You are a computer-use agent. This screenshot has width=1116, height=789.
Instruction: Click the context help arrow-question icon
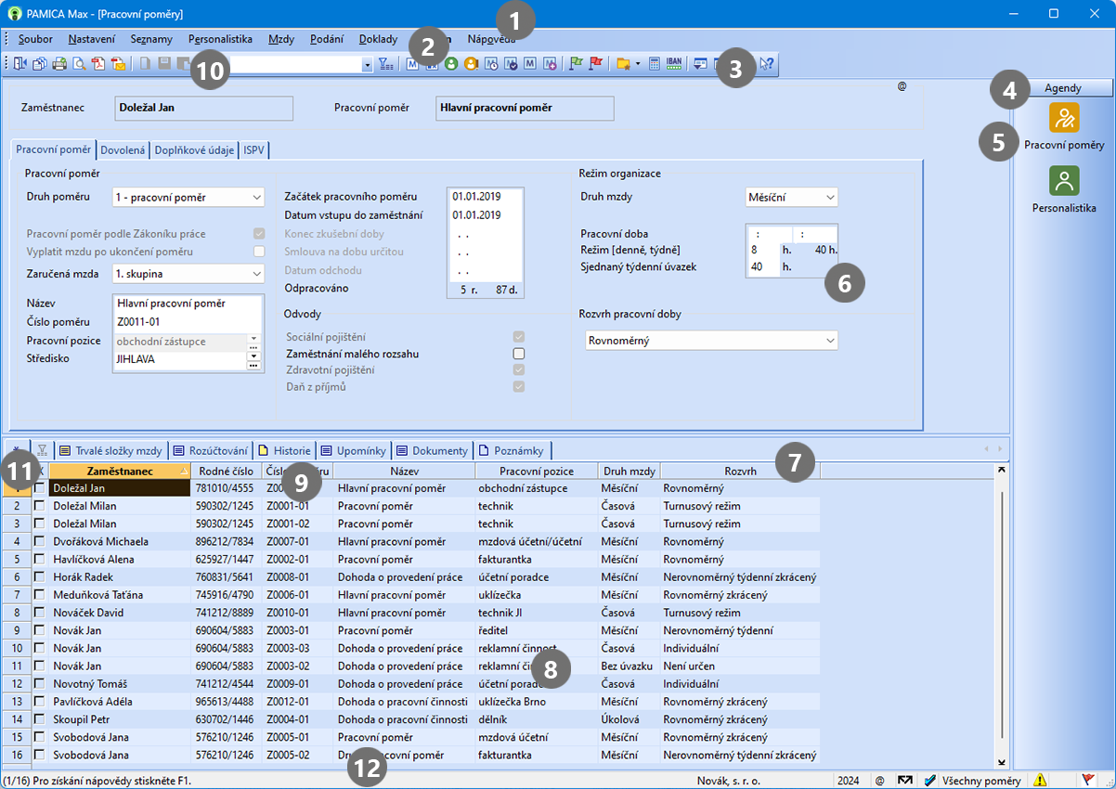(767, 64)
